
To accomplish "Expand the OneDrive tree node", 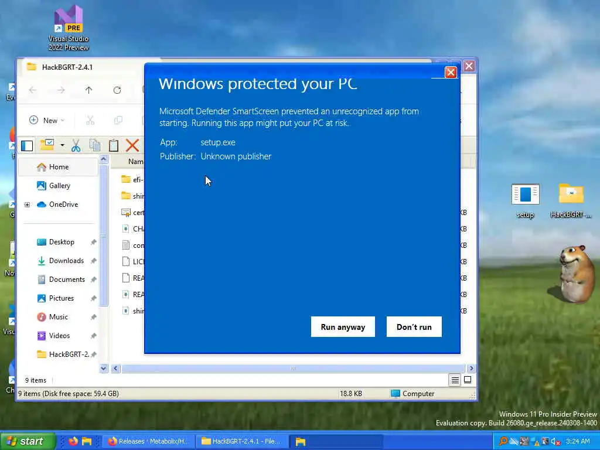I will coord(27,204).
